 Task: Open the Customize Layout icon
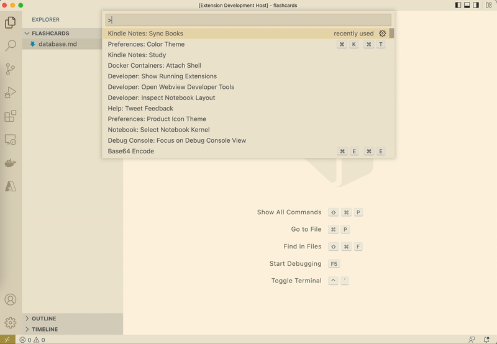pyautogui.click(x=488, y=5)
